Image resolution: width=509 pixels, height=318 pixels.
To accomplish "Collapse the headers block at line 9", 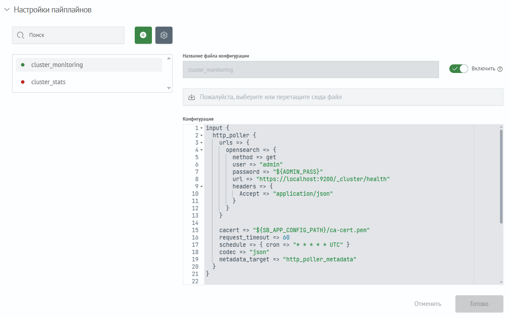I will click(201, 187).
